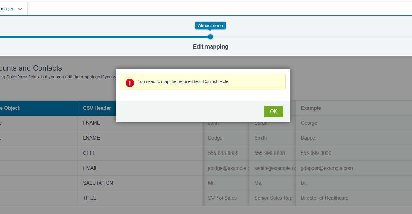
Task: Click the Dodge example value
Action: [215, 138]
